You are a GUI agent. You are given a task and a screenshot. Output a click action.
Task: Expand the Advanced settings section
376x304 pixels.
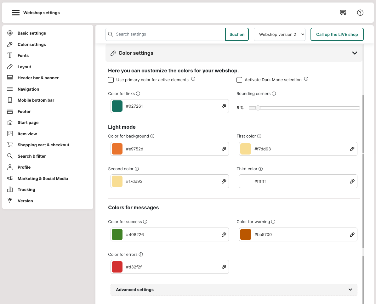234,290
